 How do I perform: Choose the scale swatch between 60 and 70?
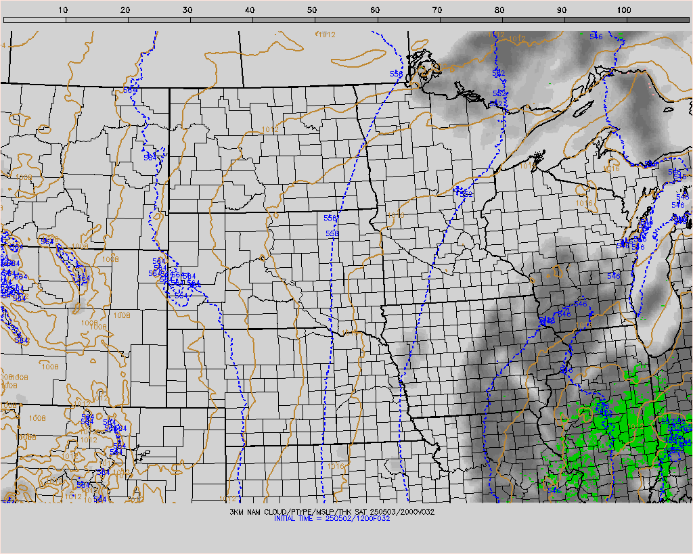point(408,20)
